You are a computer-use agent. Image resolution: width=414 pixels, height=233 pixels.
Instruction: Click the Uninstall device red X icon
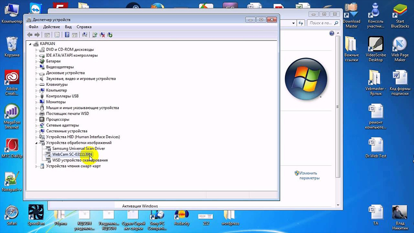click(102, 35)
